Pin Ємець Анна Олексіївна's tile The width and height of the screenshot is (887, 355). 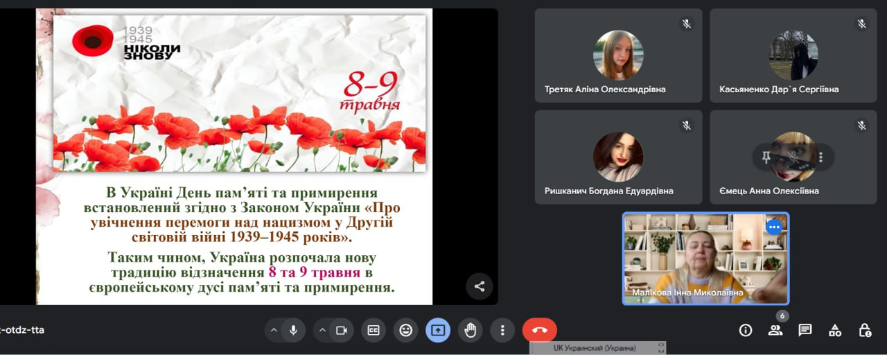(766, 157)
